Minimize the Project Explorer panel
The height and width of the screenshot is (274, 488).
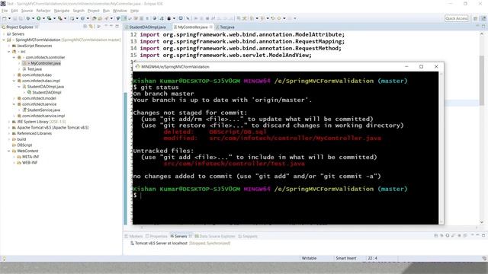(x=111, y=26)
